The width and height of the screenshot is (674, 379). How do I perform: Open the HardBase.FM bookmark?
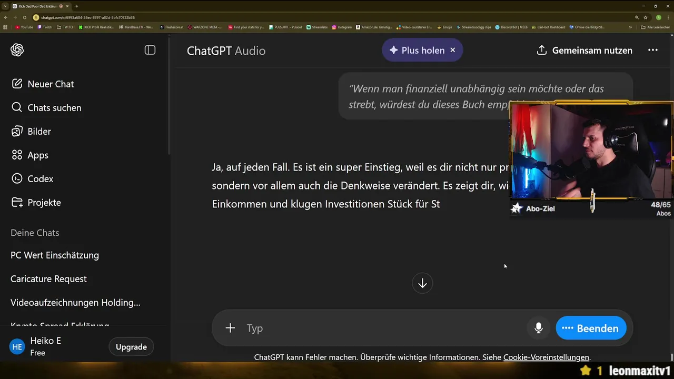[x=136, y=27]
